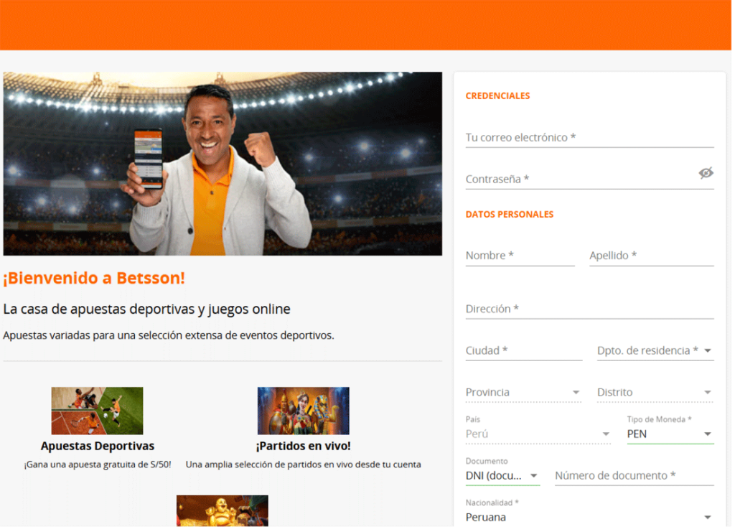Toggle password visibility eye icon
Image resolution: width=735 pixels, height=532 pixels.
(706, 173)
